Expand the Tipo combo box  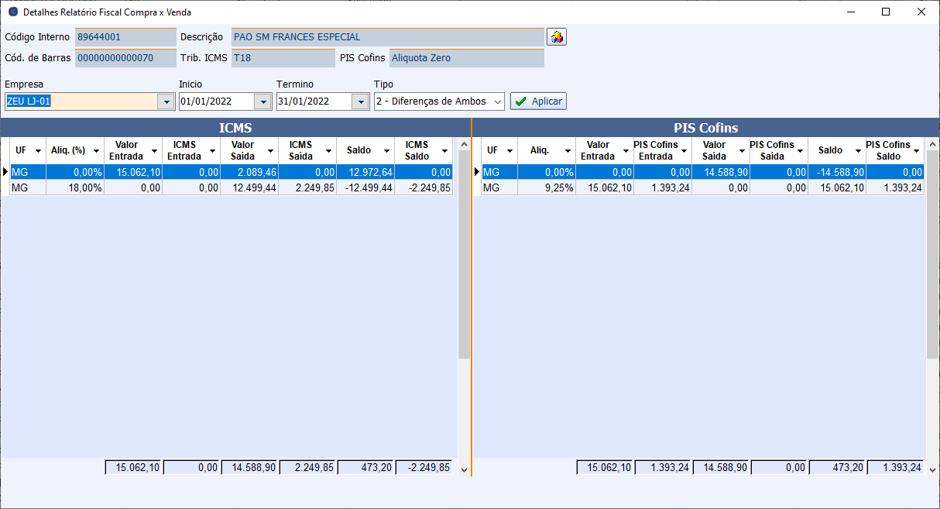497,101
